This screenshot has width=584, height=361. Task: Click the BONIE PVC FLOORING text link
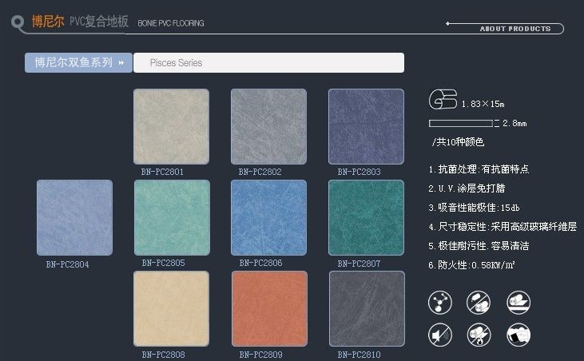tap(171, 24)
